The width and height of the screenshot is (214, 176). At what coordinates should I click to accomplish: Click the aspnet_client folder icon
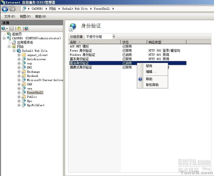[24, 55]
